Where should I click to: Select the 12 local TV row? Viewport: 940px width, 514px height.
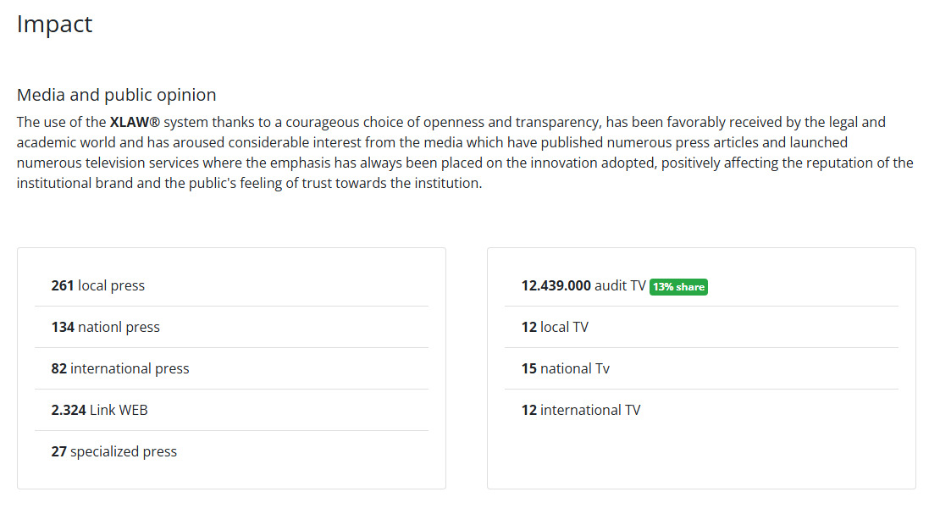[701, 327]
